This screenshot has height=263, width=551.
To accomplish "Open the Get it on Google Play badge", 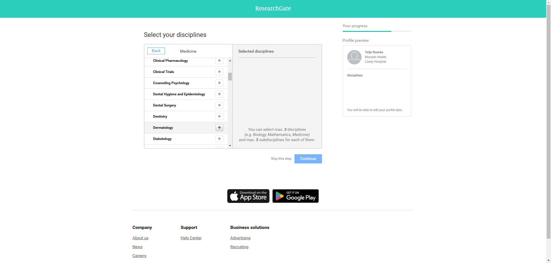I will pyautogui.click(x=295, y=196).
